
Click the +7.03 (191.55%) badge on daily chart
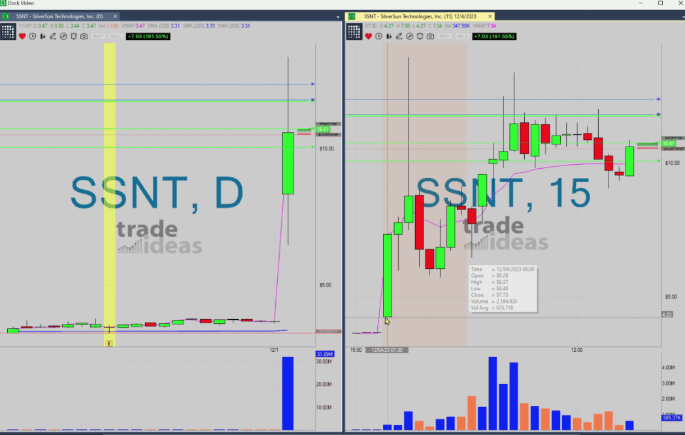pyautogui.click(x=148, y=36)
